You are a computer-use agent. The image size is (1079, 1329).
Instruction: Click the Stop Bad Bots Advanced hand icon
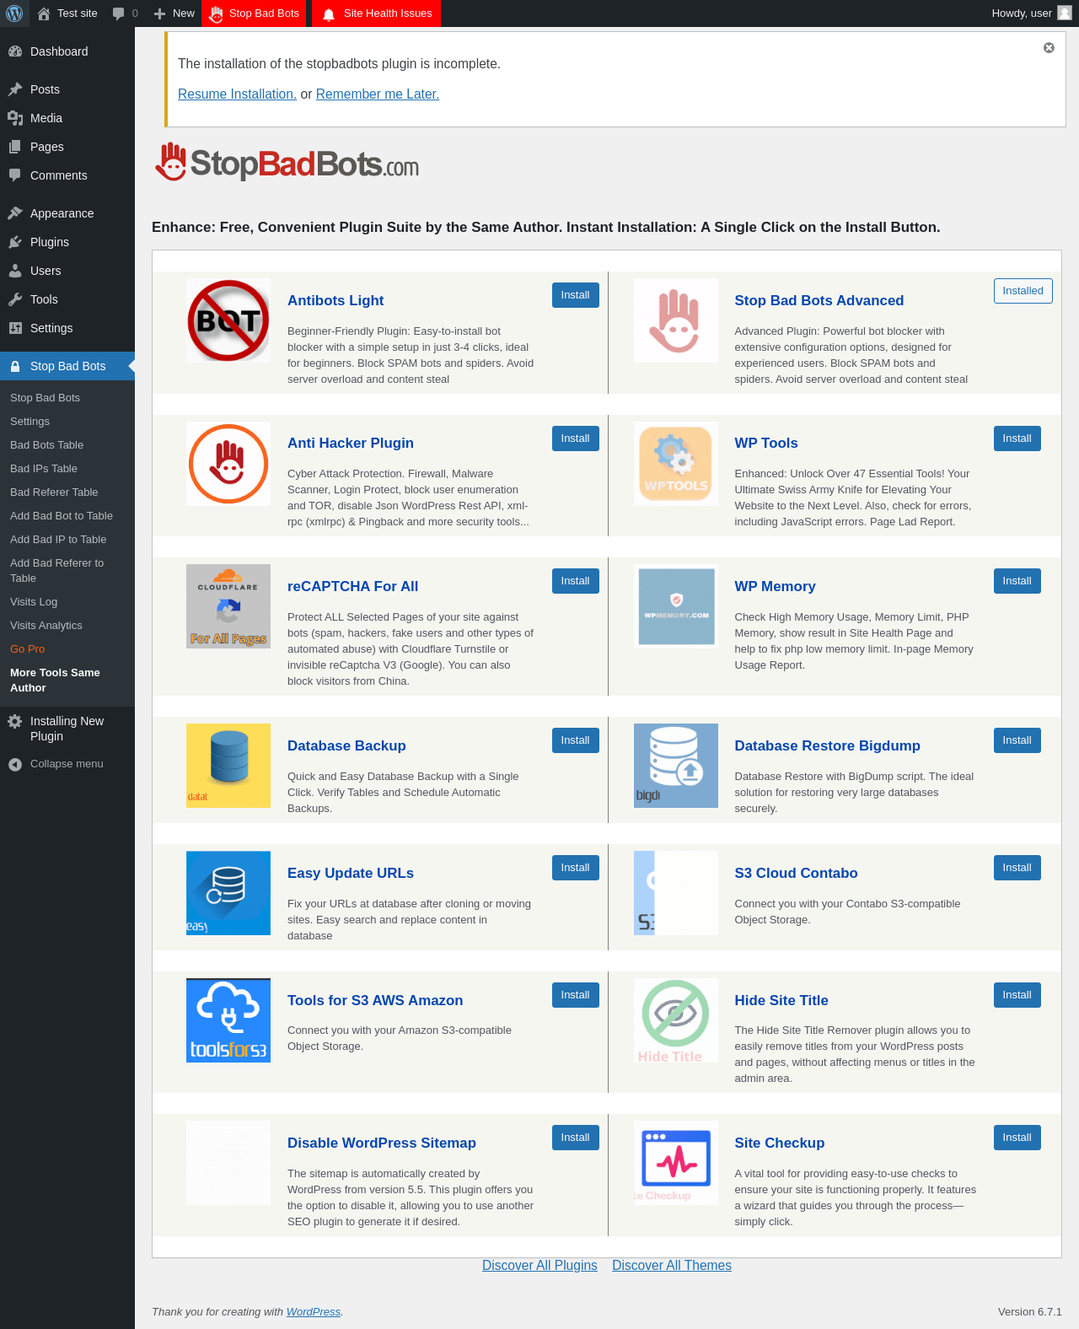tap(676, 320)
